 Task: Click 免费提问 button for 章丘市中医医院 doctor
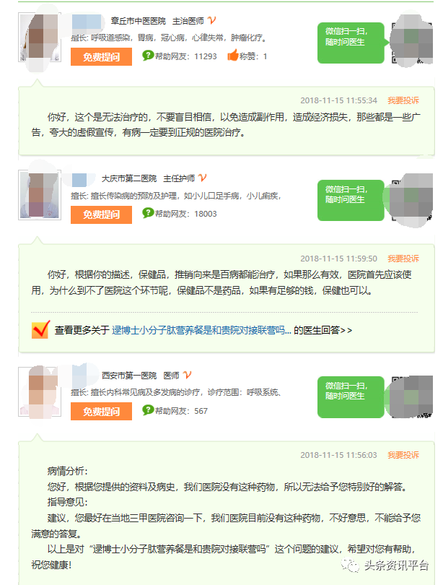[x=101, y=57]
